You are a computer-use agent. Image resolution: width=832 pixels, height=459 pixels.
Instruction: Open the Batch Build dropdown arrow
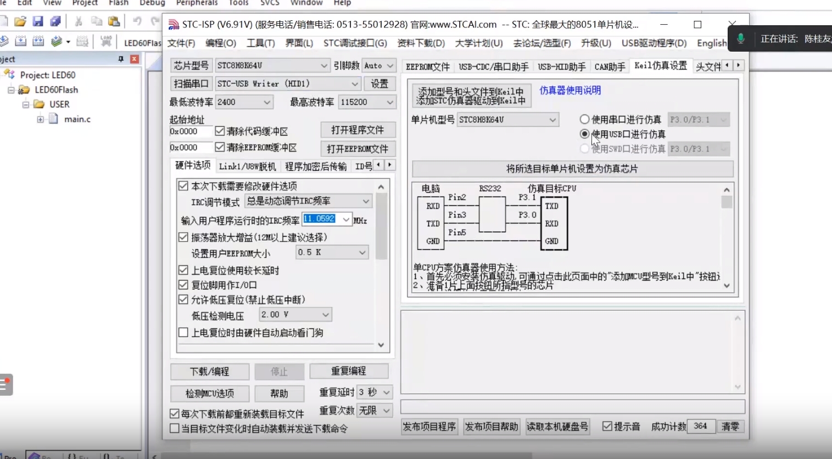tap(68, 42)
